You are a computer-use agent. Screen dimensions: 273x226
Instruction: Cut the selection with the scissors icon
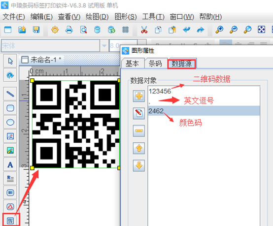pos(144,30)
